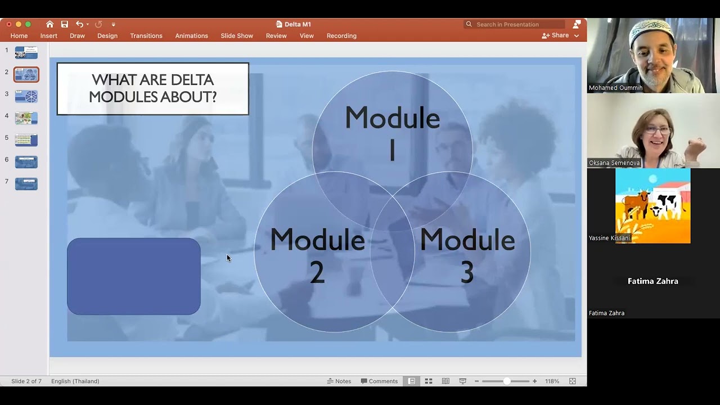Select slide 3 thumbnail
Screen dimensions: 720x405
(x=26, y=97)
